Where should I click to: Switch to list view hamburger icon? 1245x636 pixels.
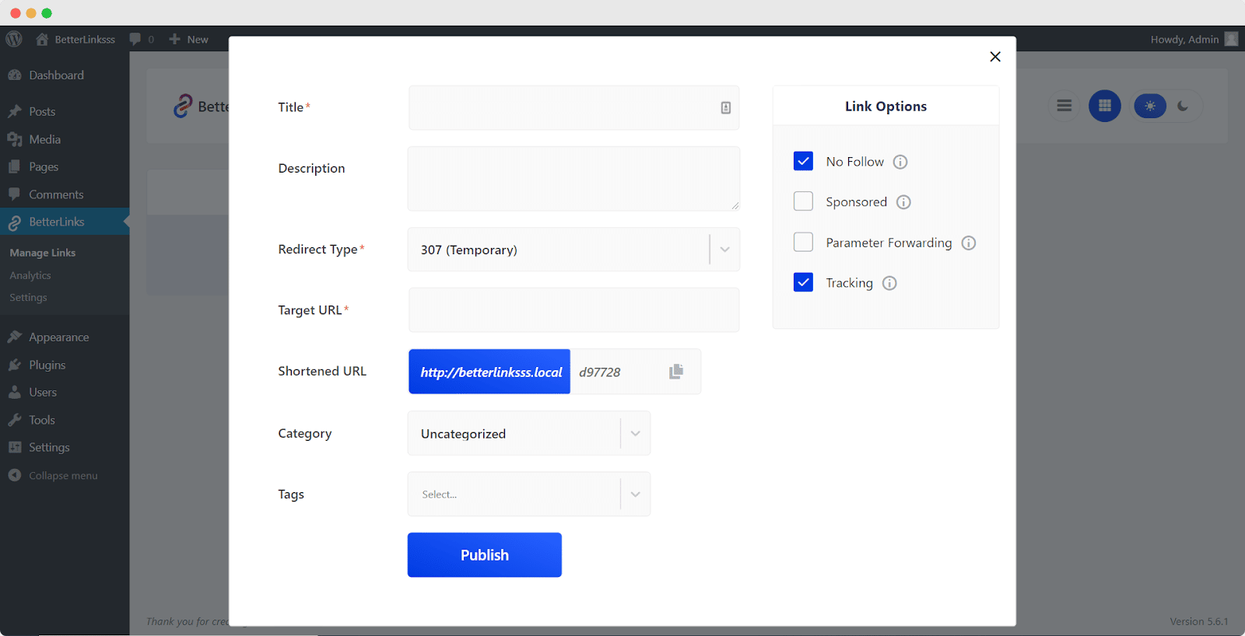(x=1064, y=106)
